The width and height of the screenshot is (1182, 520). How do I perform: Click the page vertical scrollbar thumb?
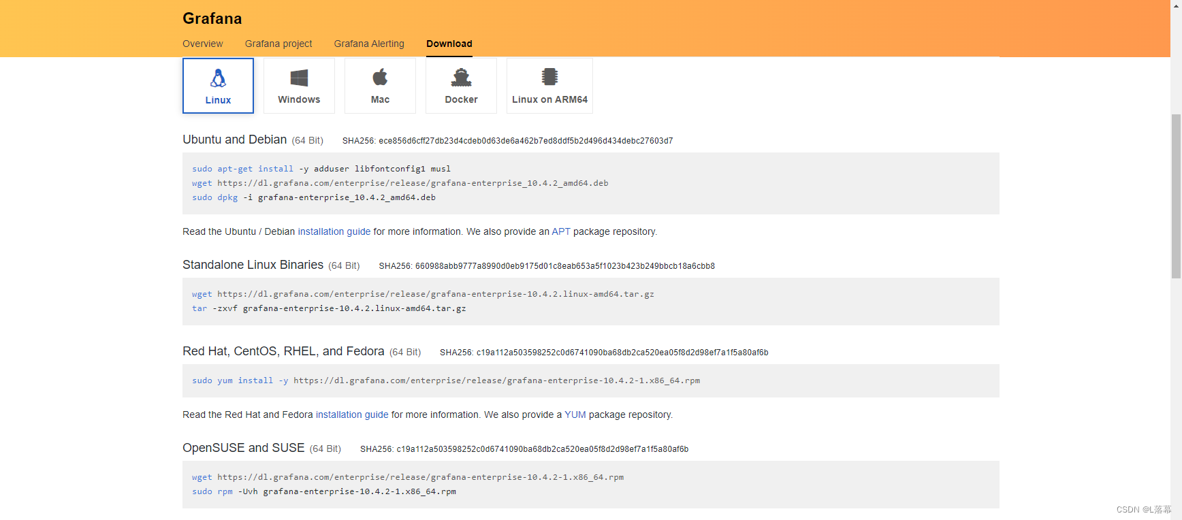(x=1176, y=196)
